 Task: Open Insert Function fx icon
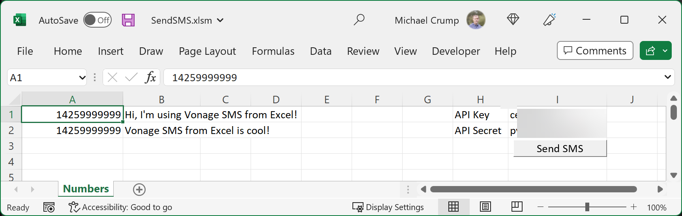[x=150, y=77]
